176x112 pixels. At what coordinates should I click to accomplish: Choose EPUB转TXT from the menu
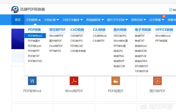pyautogui.click(x=141, y=66)
